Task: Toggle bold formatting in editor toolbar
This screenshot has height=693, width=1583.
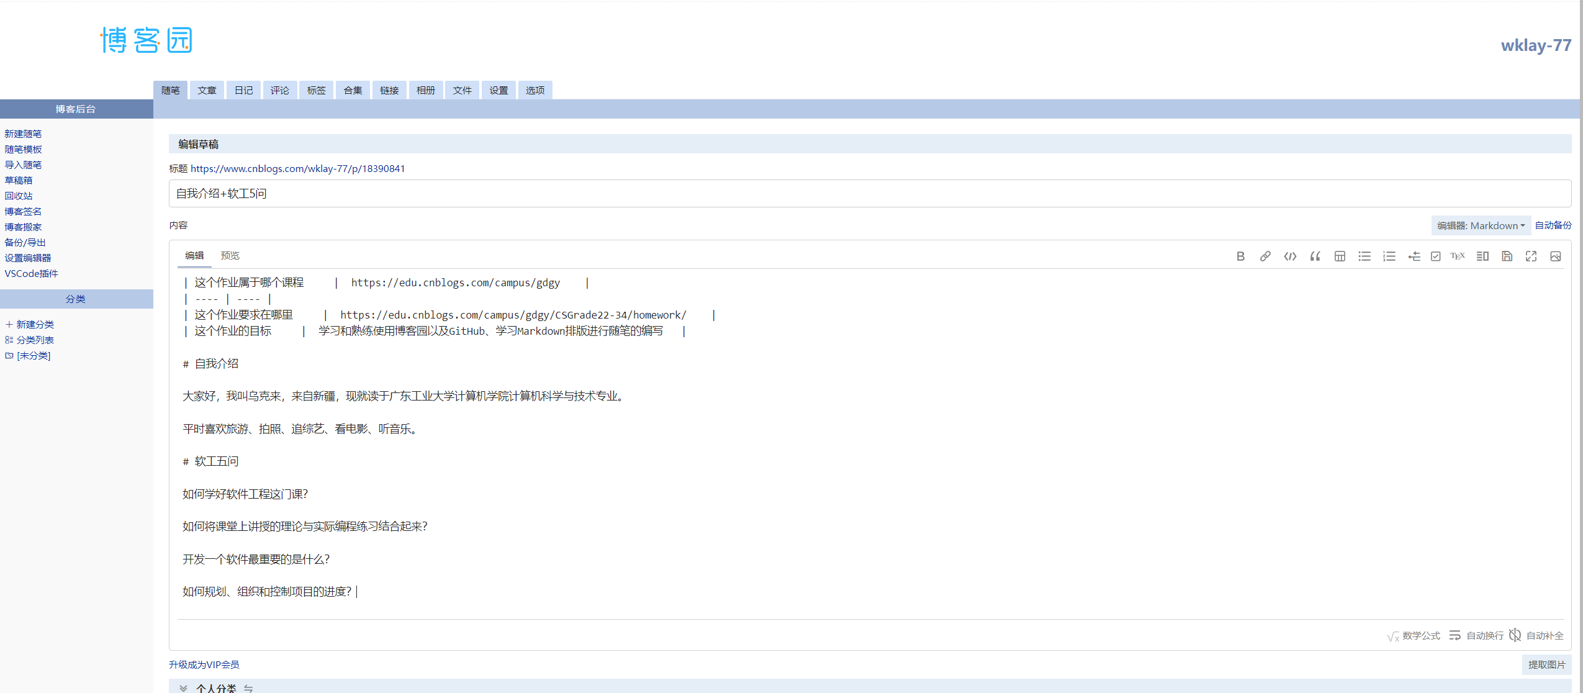Action: click(1240, 256)
